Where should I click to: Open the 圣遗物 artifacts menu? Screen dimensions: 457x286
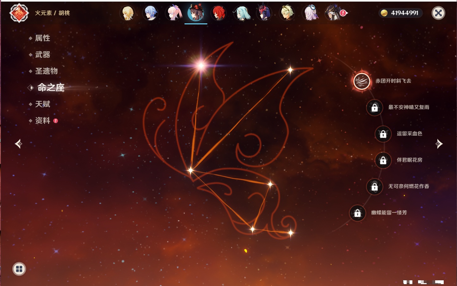tap(46, 71)
